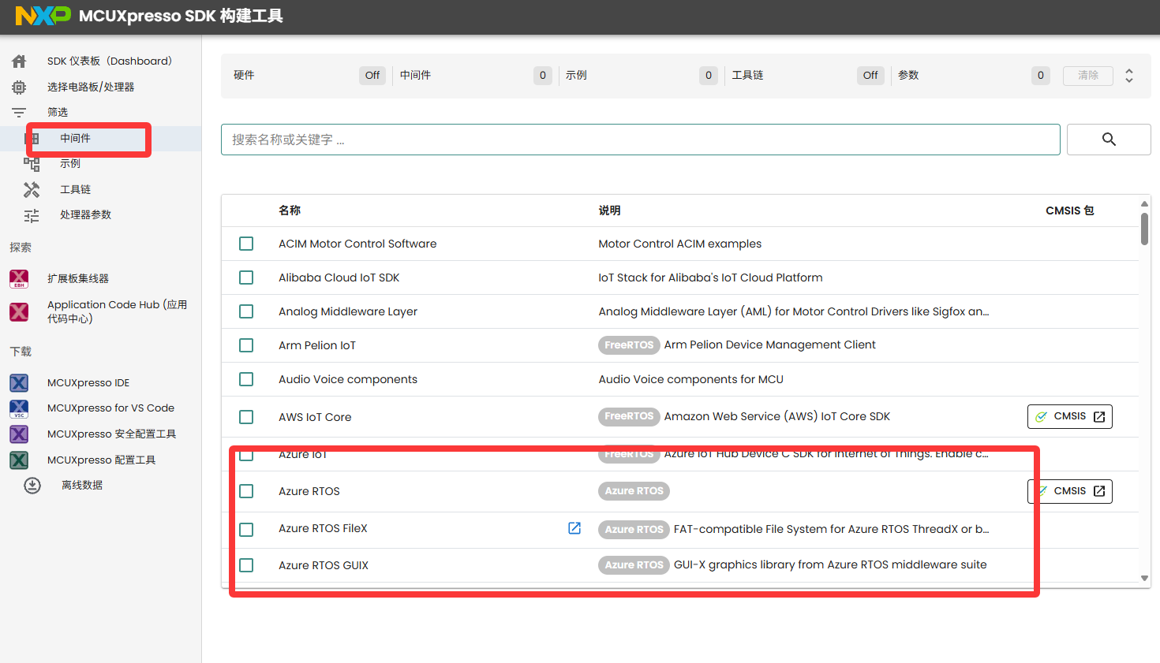Check the Azure RTOS FileX checkbox

pyautogui.click(x=246, y=529)
